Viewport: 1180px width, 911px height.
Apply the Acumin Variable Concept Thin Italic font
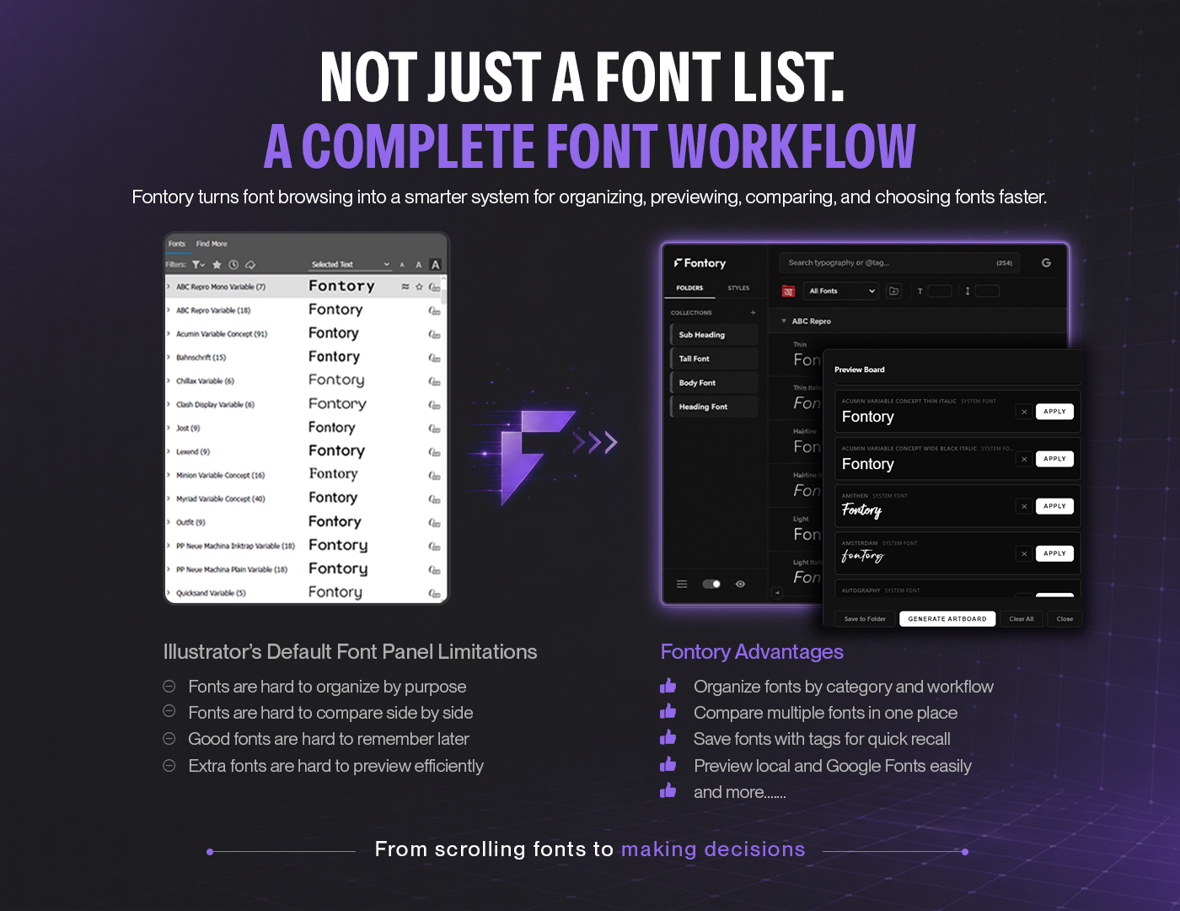[x=1054, y=412]
